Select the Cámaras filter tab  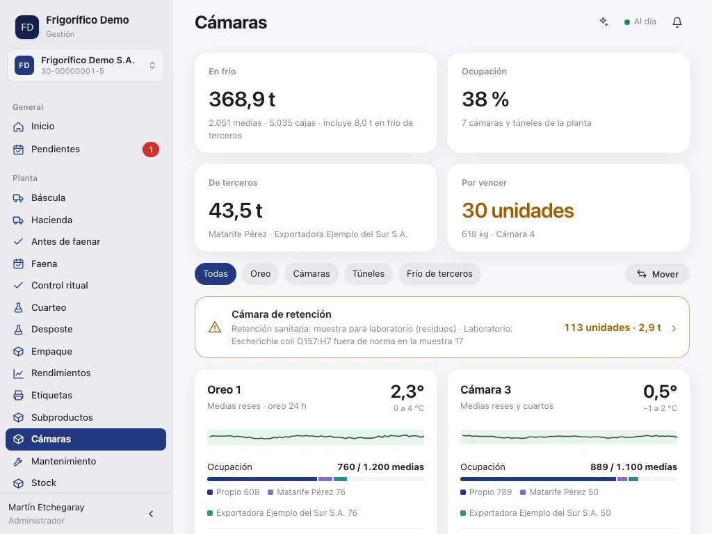pos(311,274)
